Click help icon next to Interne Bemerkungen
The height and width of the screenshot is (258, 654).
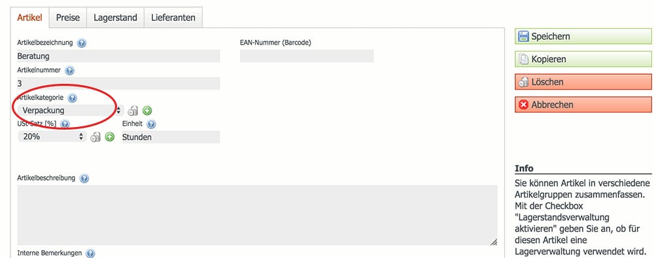tap(90, 253)
